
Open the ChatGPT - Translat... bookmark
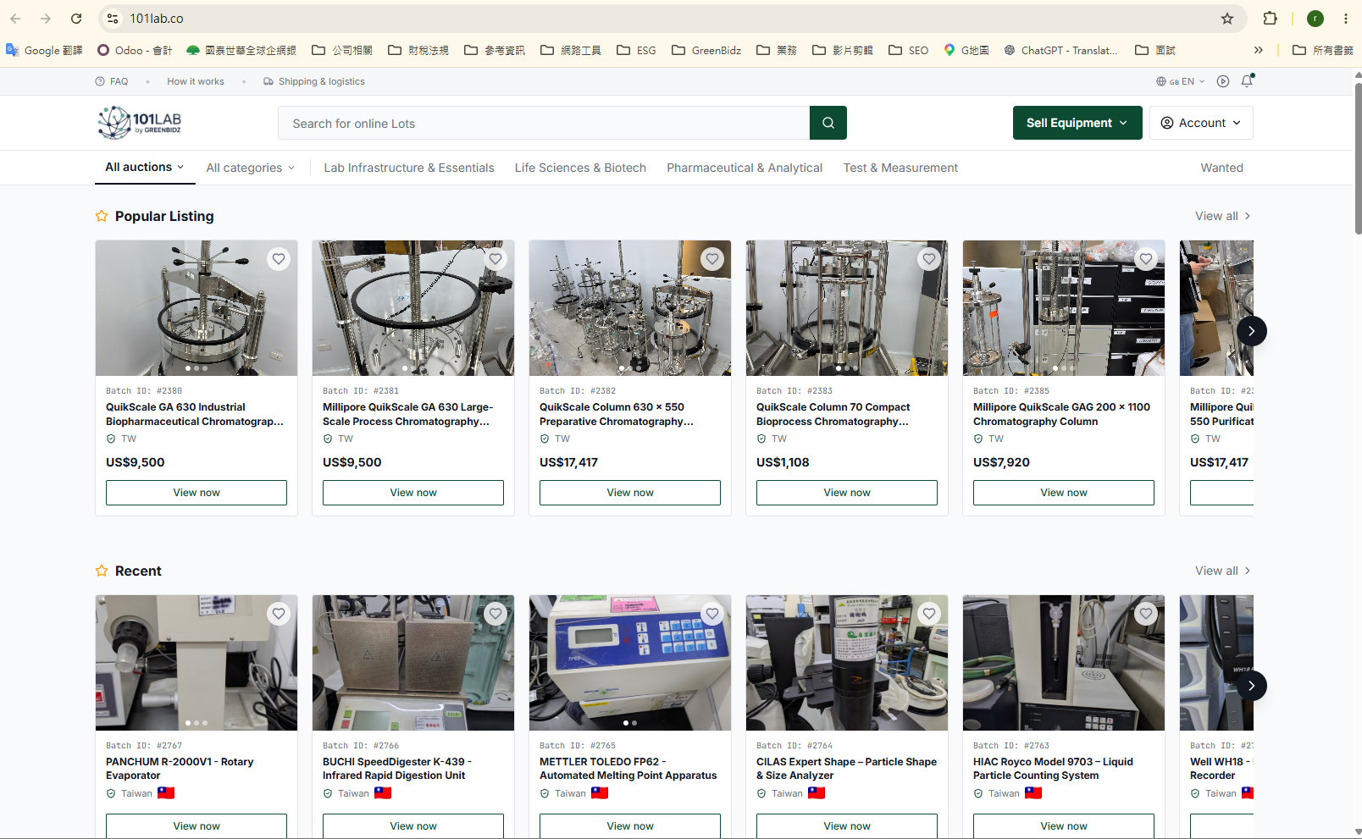1060,51
